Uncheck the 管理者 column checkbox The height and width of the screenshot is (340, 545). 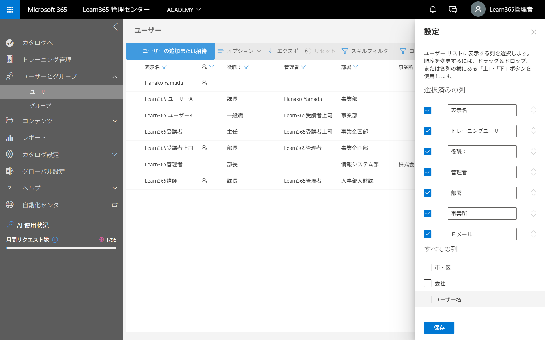pos(427,172)
